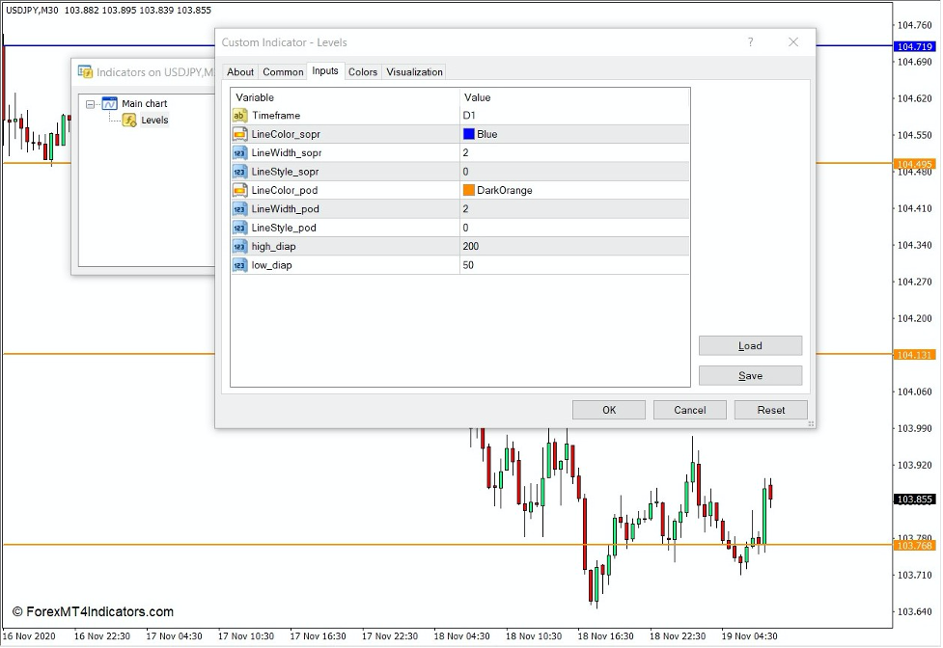943x648 pixels.
Task: Click the color icon next to LineColor_pod
Action: [238, 190]
